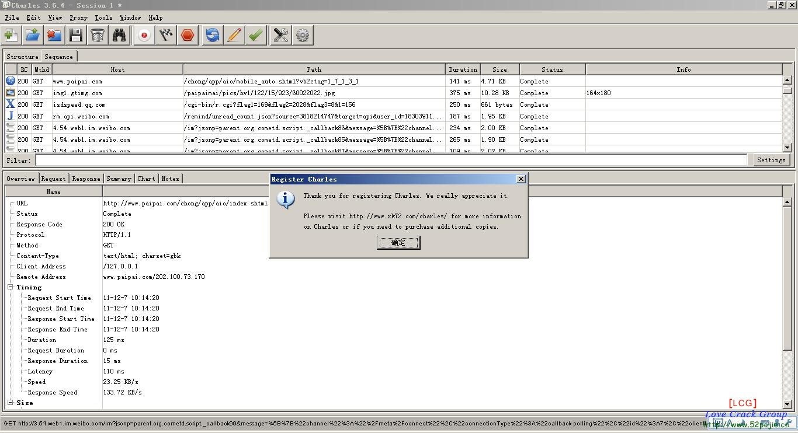
Task: Select the row with path /paipaimai/pics/hv1/122/15/923/60022022.jpg
Action: (x=394, y=93)
